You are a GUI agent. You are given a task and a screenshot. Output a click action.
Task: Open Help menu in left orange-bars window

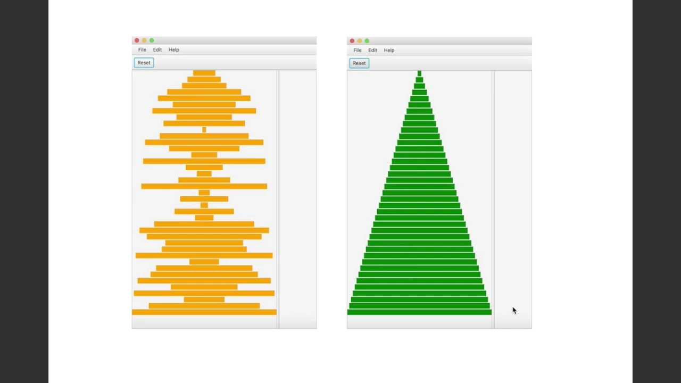[x=174, y=49]
